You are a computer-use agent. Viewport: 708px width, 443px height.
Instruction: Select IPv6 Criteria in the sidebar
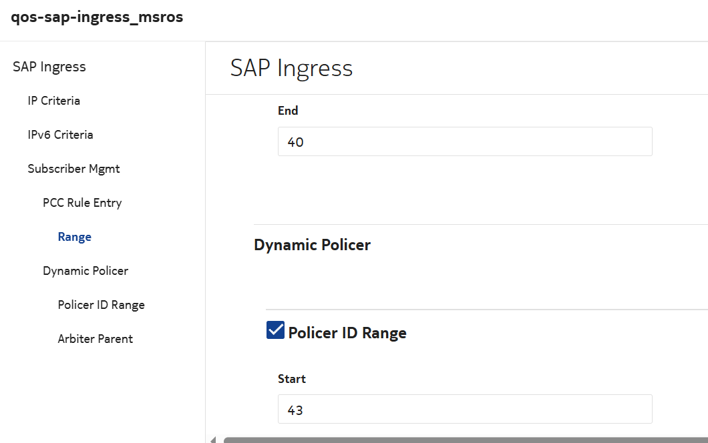tap(60, 135)
